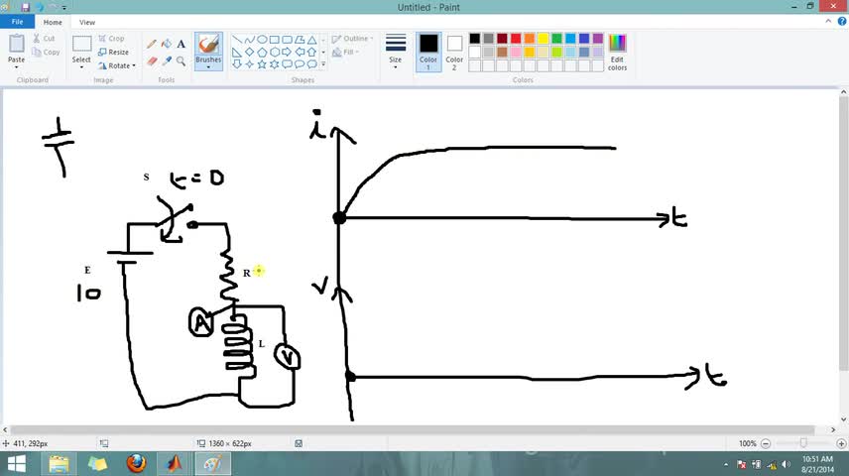This screenshot has height=476, width=849.
Task: Open the Paste dropdown arrow
Action: 16,67
